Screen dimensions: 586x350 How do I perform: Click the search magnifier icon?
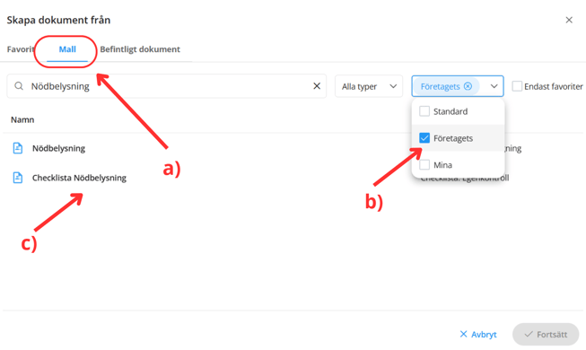[19, 86]
